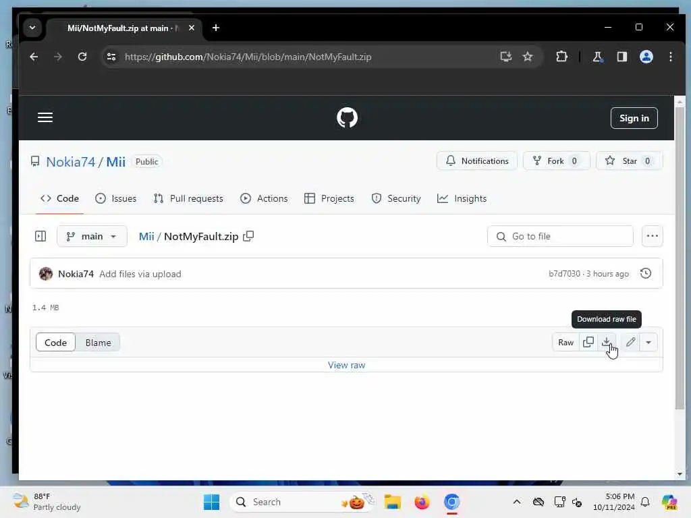Open the Chrome Labs flask icon
691x518 pixels.
coord(597,57)
